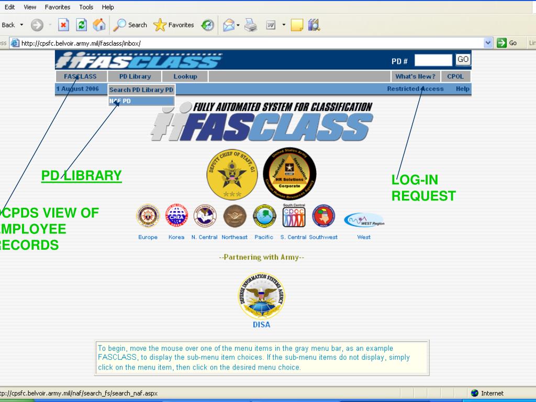Screen dimensions: 536x402
Task: Click the Pacific region icon
Action: [x=264, y=216]
